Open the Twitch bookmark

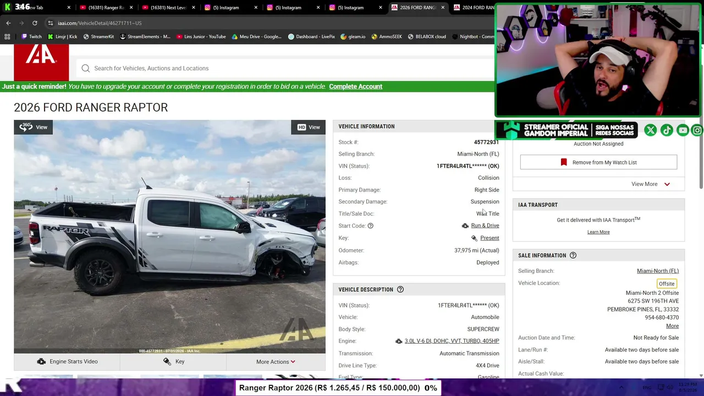point(31,37)
